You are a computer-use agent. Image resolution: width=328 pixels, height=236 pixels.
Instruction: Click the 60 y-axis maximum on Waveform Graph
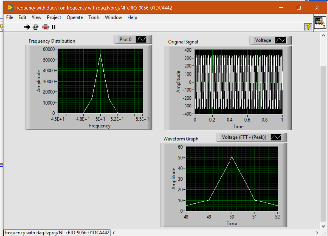[180, 147]
